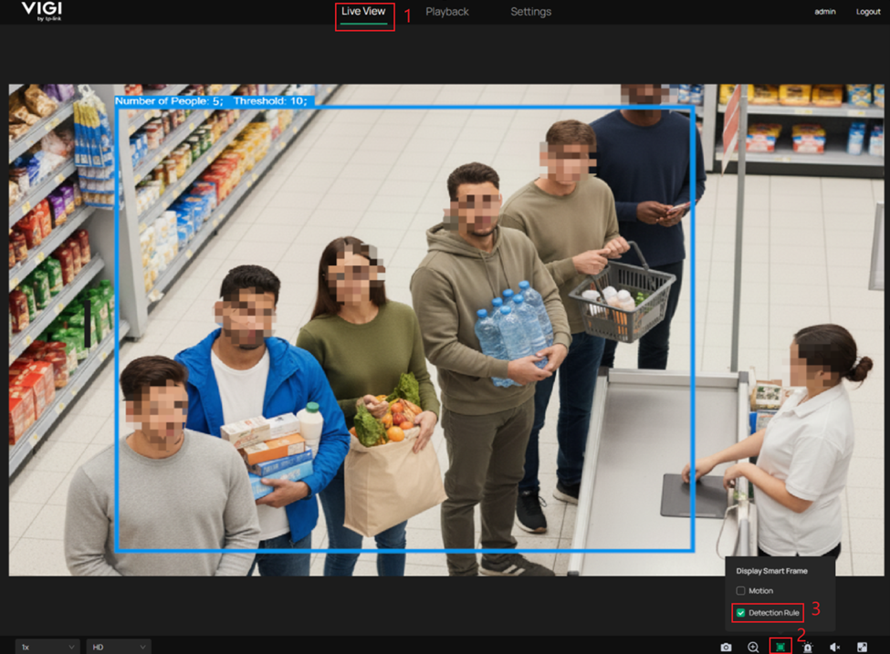The width and height of the screenshot is (890, 654).
Task: Activate the digital zoom magnifier tool
Action: click(753, 647)
